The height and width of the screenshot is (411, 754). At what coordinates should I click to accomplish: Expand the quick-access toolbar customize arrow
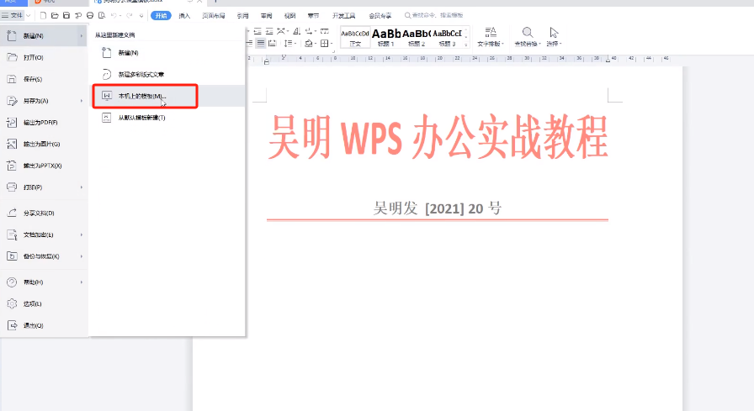tap(141, 16)
